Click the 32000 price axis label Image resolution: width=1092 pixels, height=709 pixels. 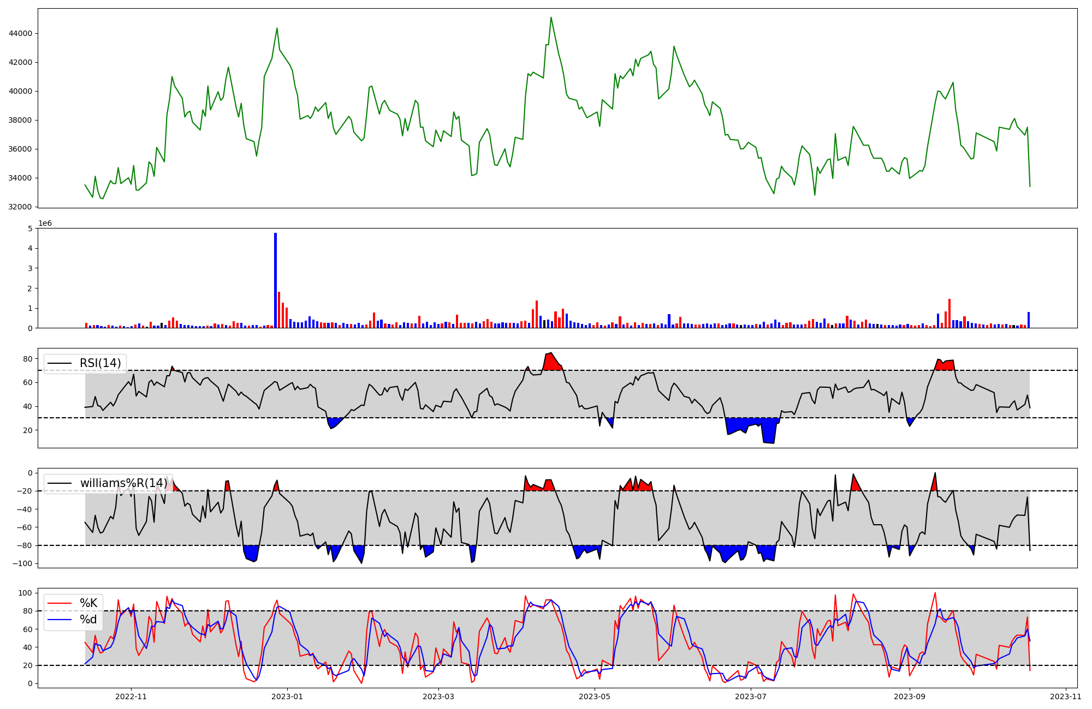pyautogui.click(x=21, y=207)
